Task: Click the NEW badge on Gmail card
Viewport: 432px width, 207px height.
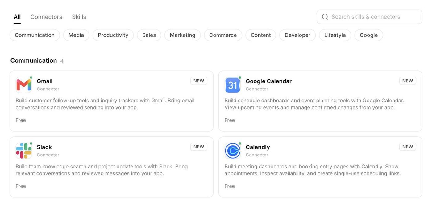Action: pyautogui.click(x=199, y=81)
